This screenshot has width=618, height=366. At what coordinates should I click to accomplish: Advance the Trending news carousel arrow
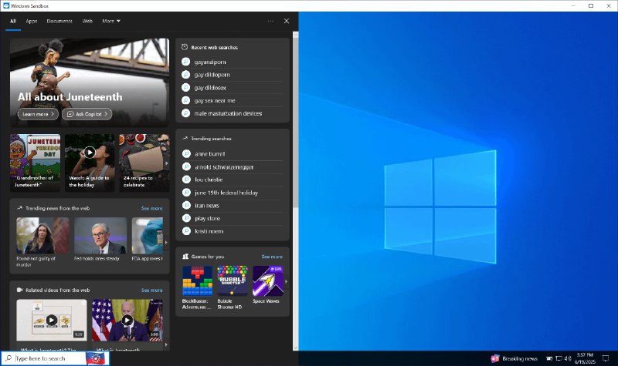(x=166, y=242)
